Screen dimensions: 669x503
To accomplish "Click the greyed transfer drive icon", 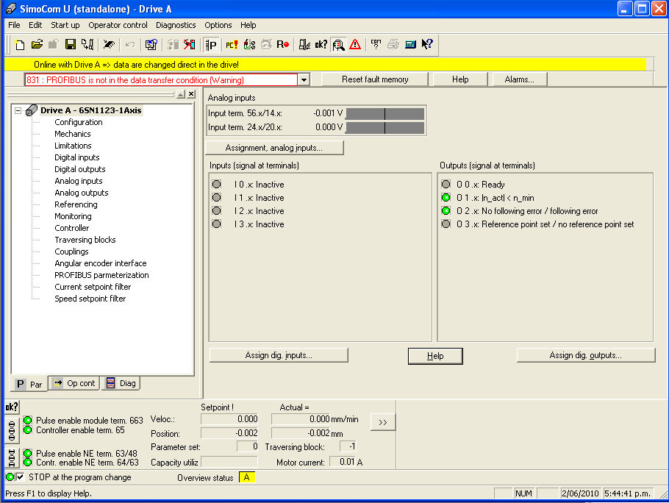I will [172, 44].
